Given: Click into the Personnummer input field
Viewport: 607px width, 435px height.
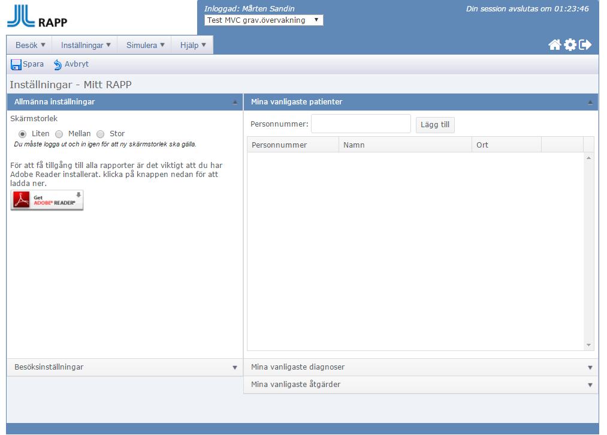Looking at the screenshot, I should (361, 124).
